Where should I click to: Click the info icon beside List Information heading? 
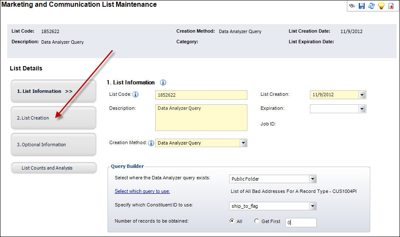tap(163, 83)
